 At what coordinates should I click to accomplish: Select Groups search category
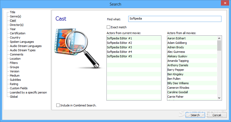tap(14, 67)
